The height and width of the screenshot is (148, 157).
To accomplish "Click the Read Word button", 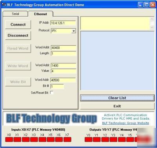I will point(18,48).
